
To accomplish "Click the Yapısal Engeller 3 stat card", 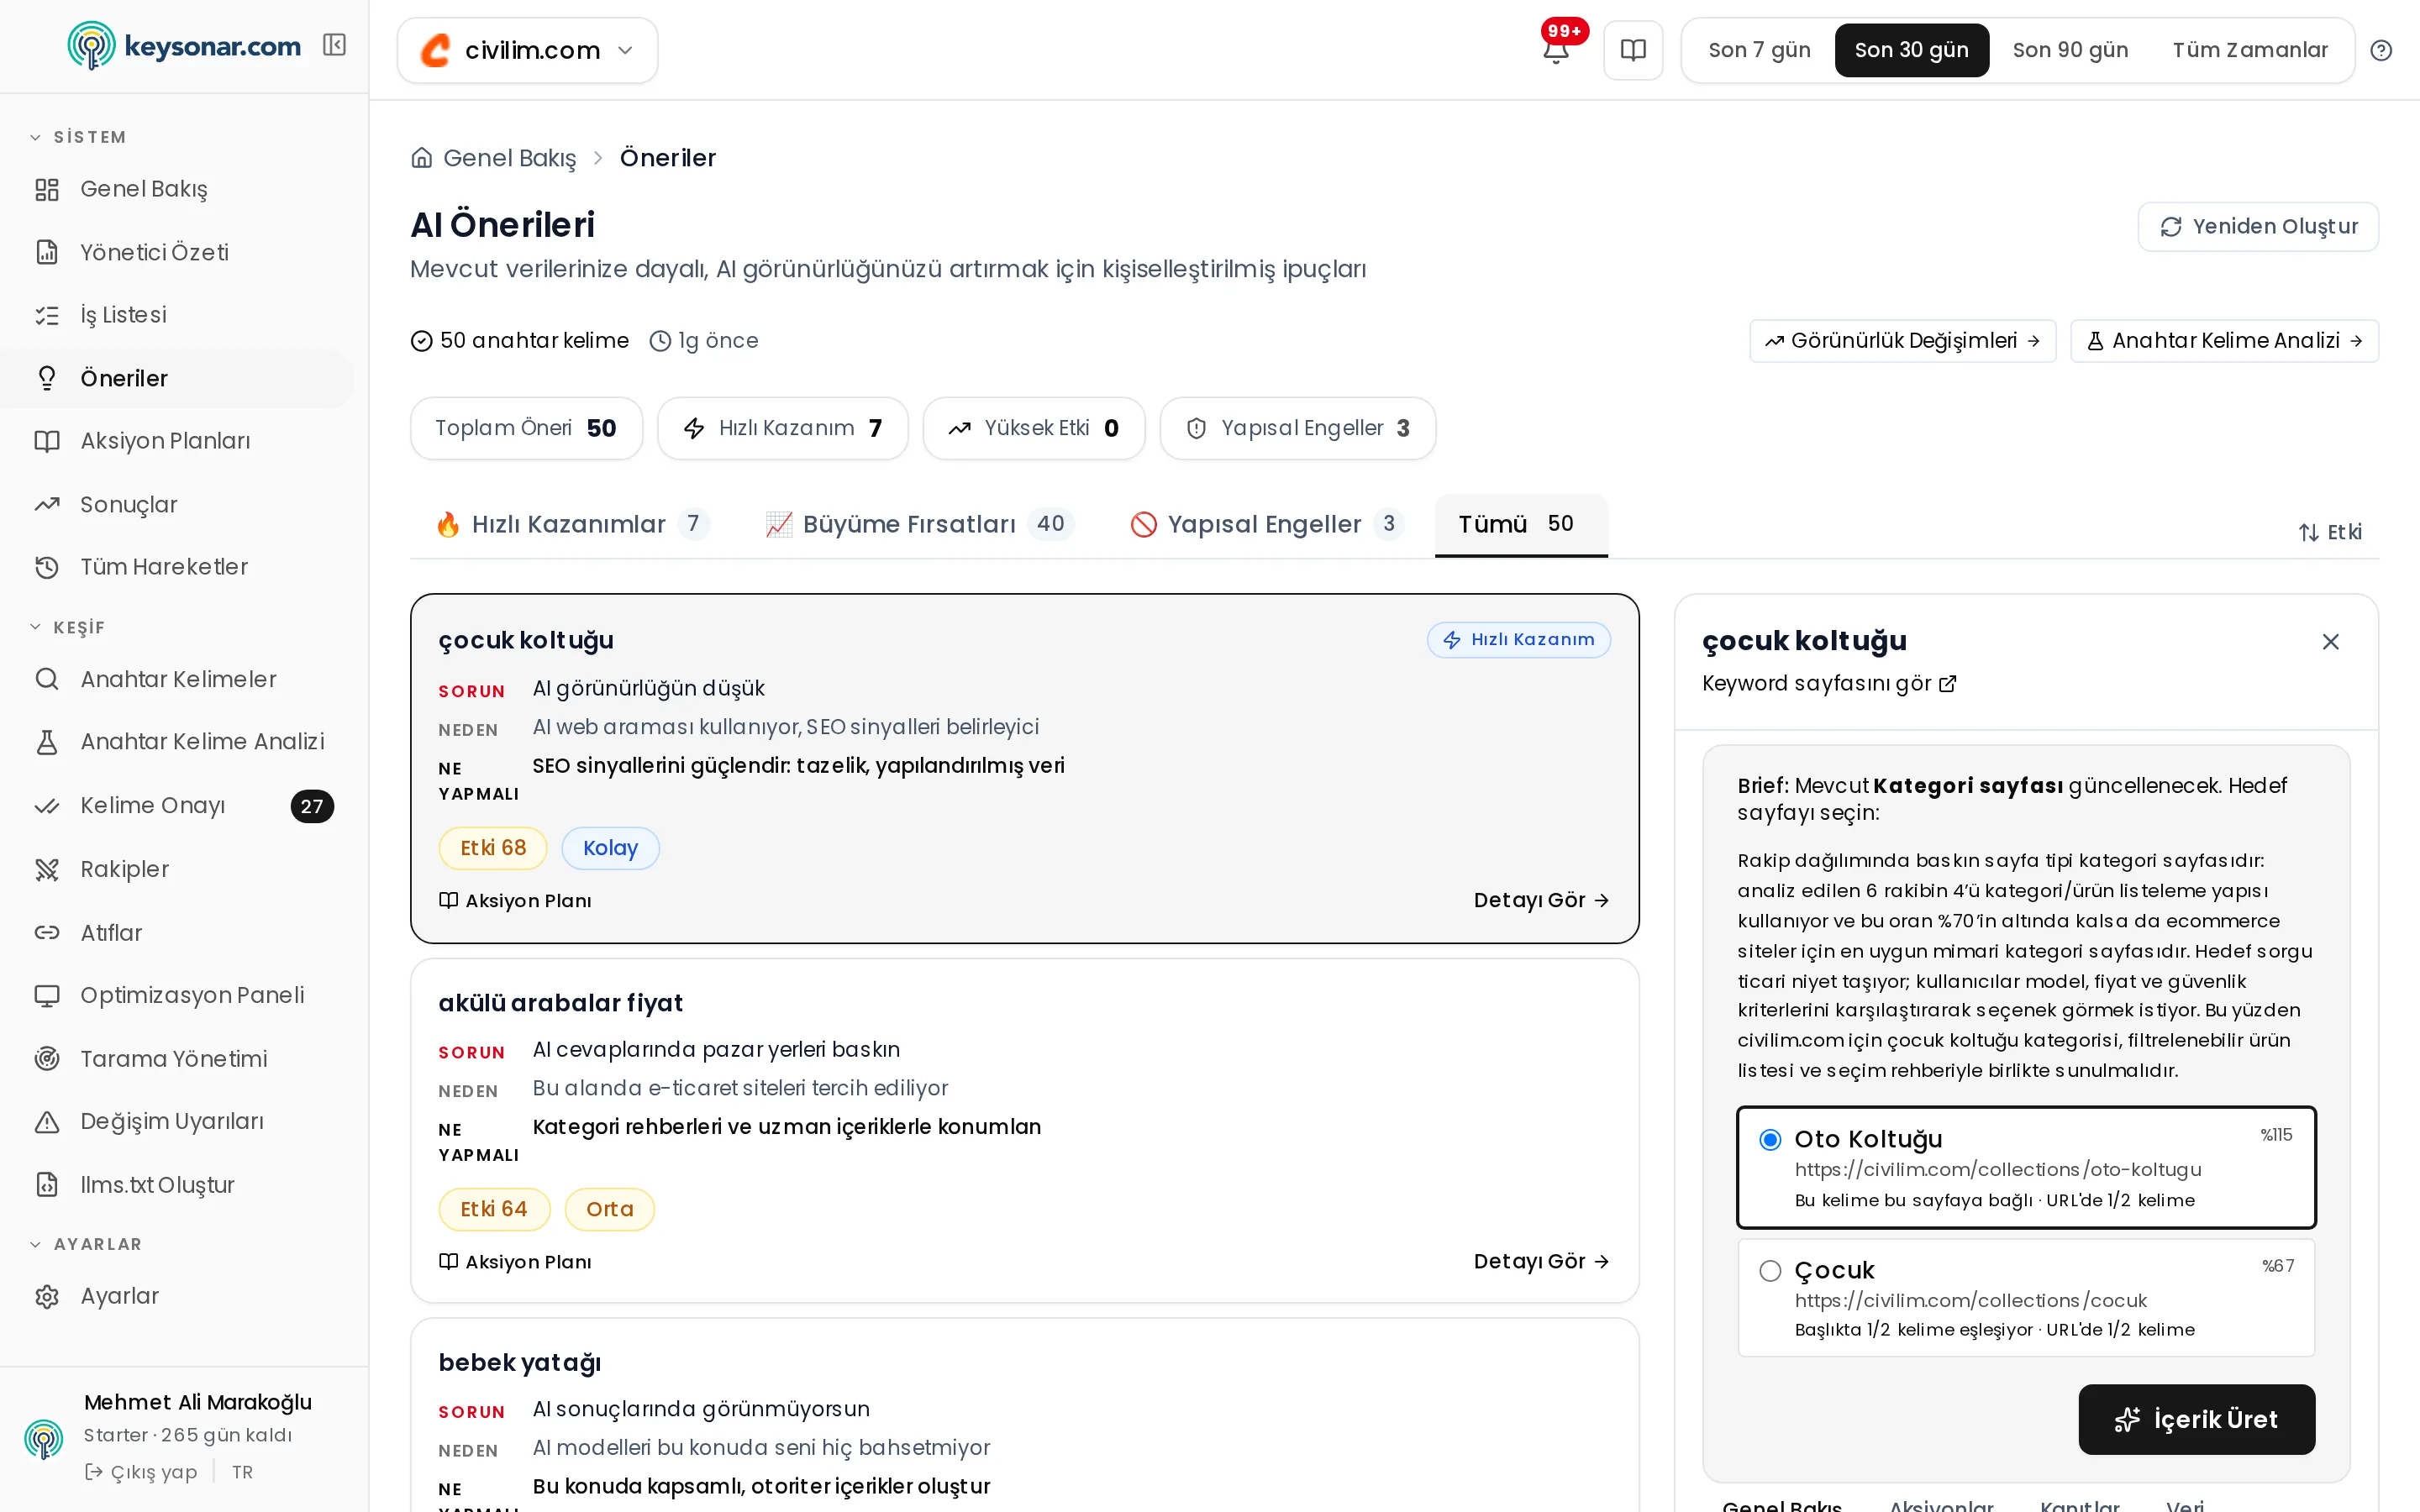I will point(1298,428).
